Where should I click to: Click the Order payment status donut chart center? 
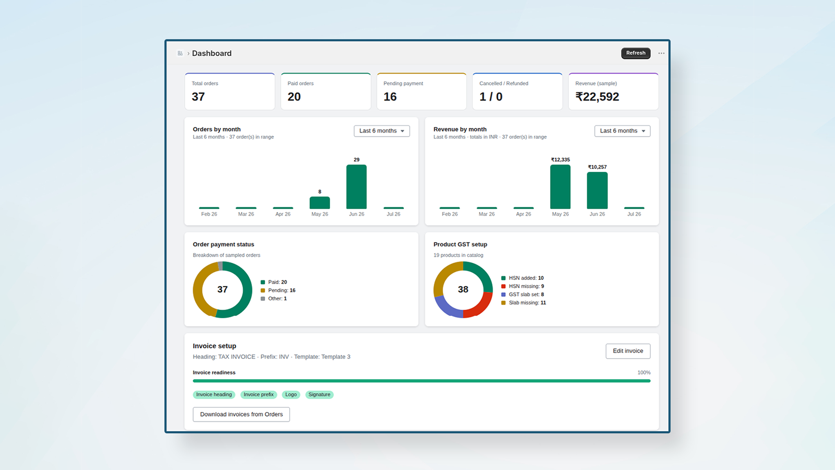coord(222,289)
